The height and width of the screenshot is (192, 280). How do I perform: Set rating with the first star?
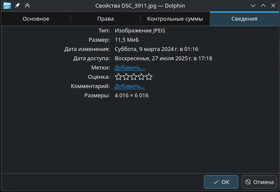tap(119, 77)
